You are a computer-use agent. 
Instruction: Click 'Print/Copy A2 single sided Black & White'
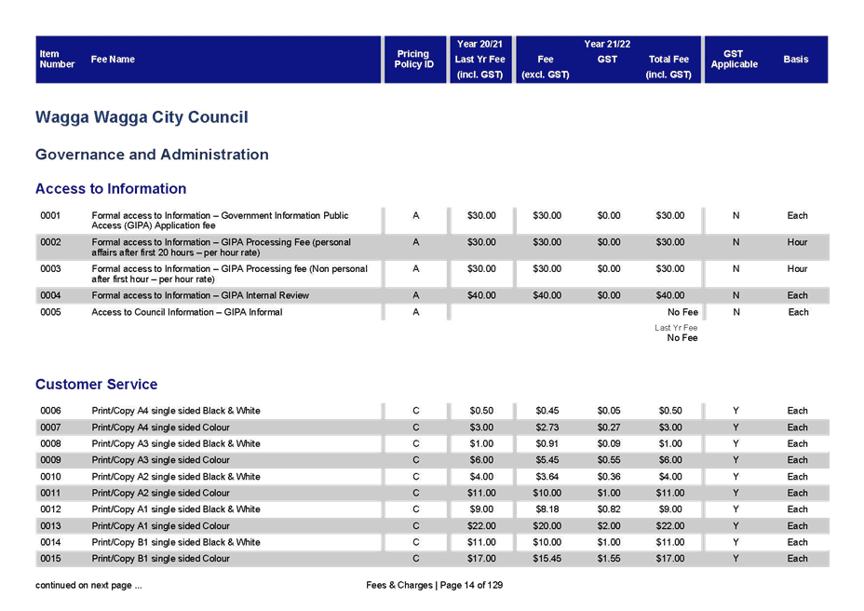coord(176,477)
